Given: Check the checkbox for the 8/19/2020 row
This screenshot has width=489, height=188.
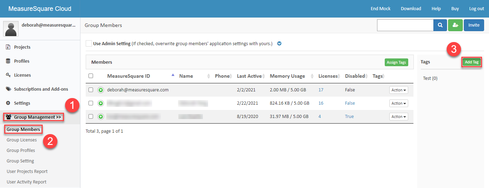Looking at the screenshot, I should [91, 117].
